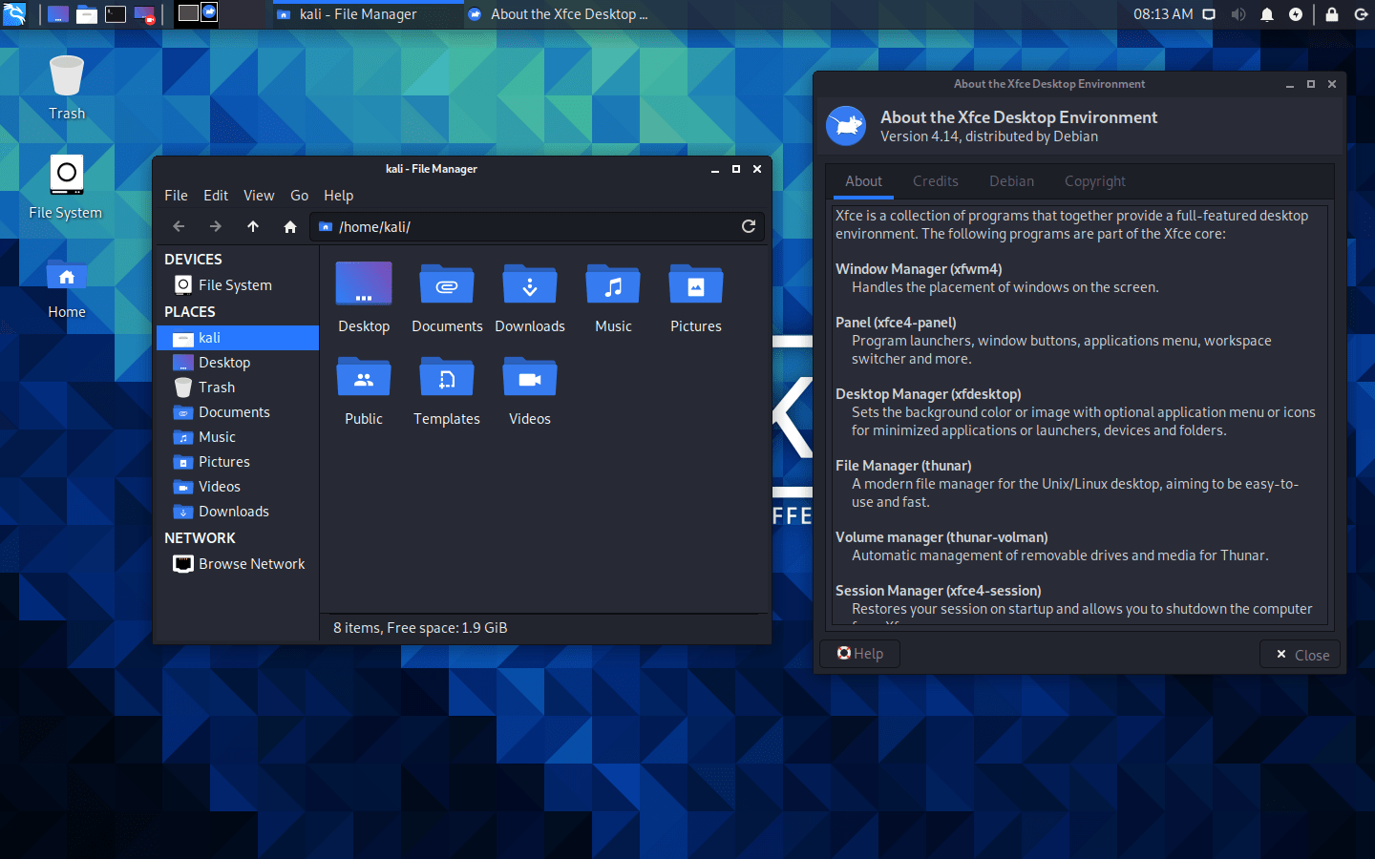
Task: Lock the screen with padlock icon
Action: (1332, 14)
